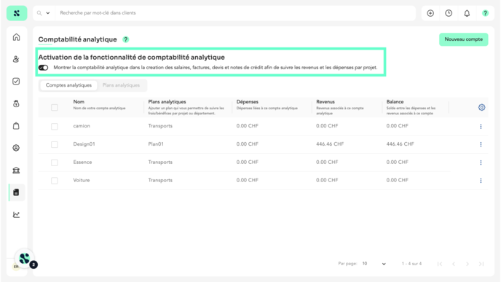Click the Nouveau compte button

[464, 39]
